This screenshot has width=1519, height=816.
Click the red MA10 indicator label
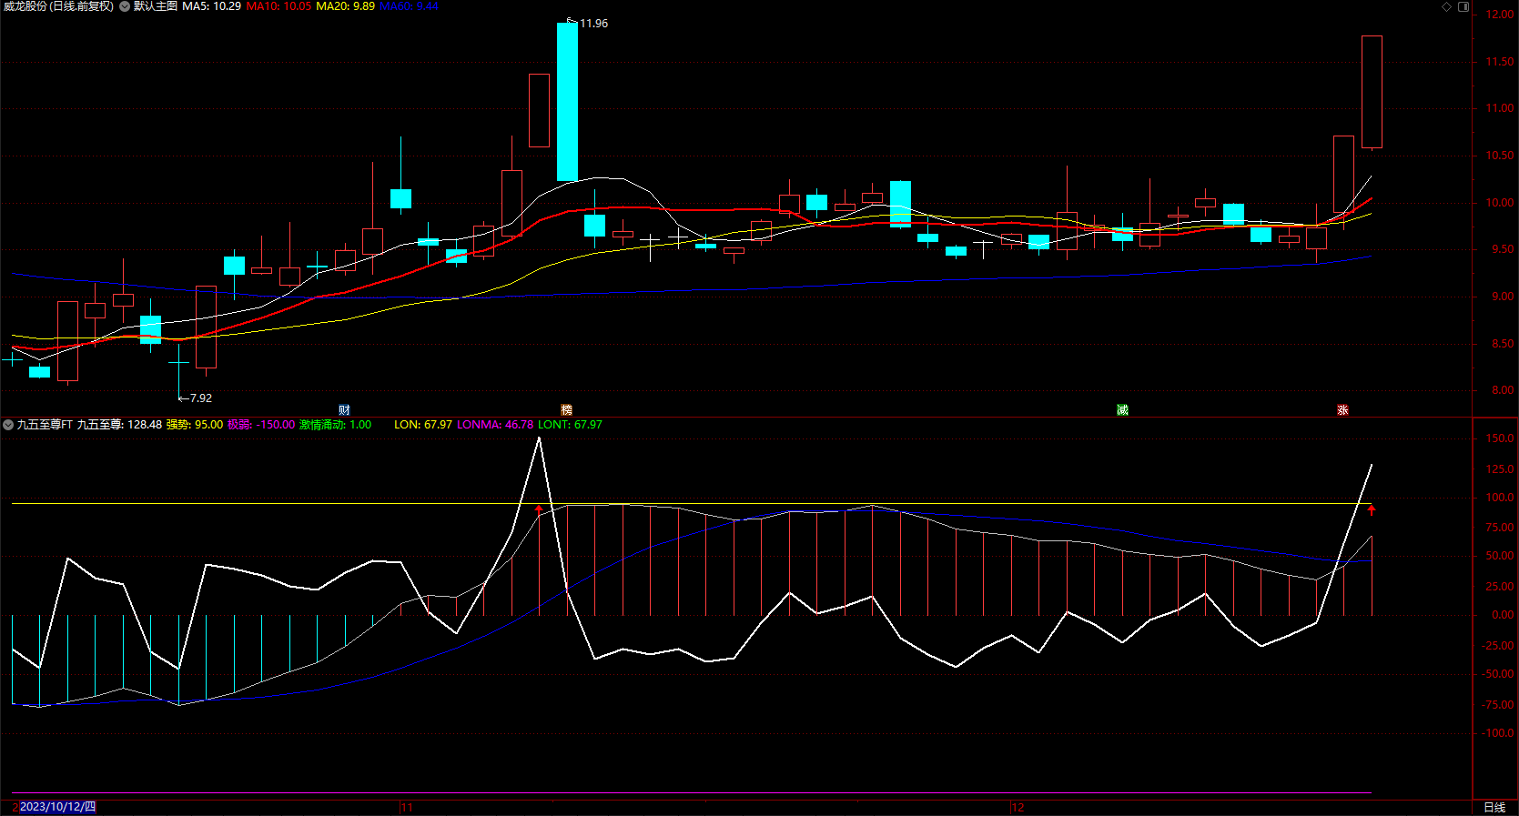(278, 6)
